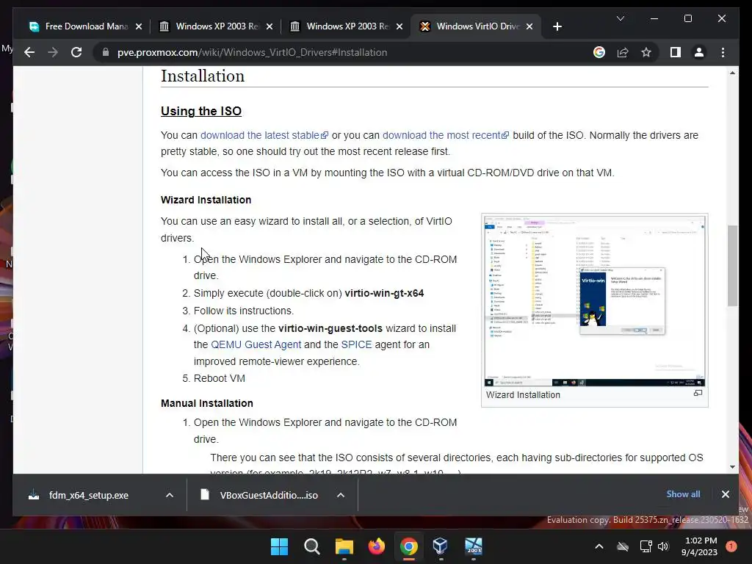Open the Wizard Installation screenshot thumbnail
This screenshot has height=564, width=752.
[595, 300]
